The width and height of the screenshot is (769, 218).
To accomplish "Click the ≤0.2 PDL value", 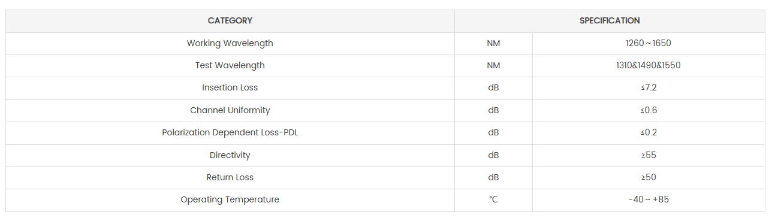I will 649,132.
